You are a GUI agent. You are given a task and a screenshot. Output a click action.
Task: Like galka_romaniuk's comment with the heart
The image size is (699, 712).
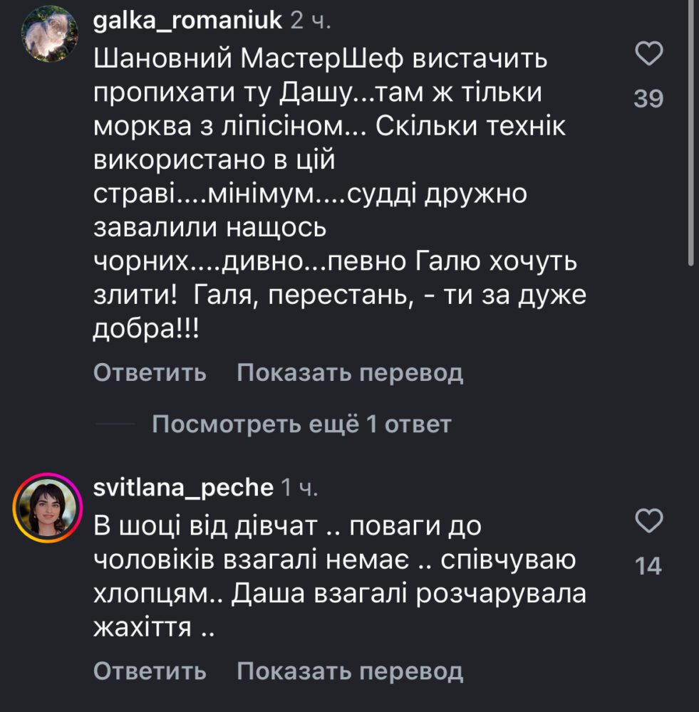648,55
